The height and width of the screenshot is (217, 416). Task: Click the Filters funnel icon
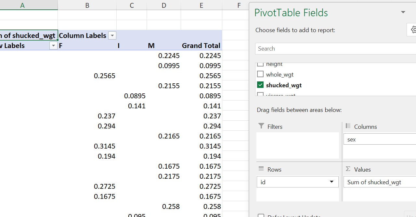[261, 126]
